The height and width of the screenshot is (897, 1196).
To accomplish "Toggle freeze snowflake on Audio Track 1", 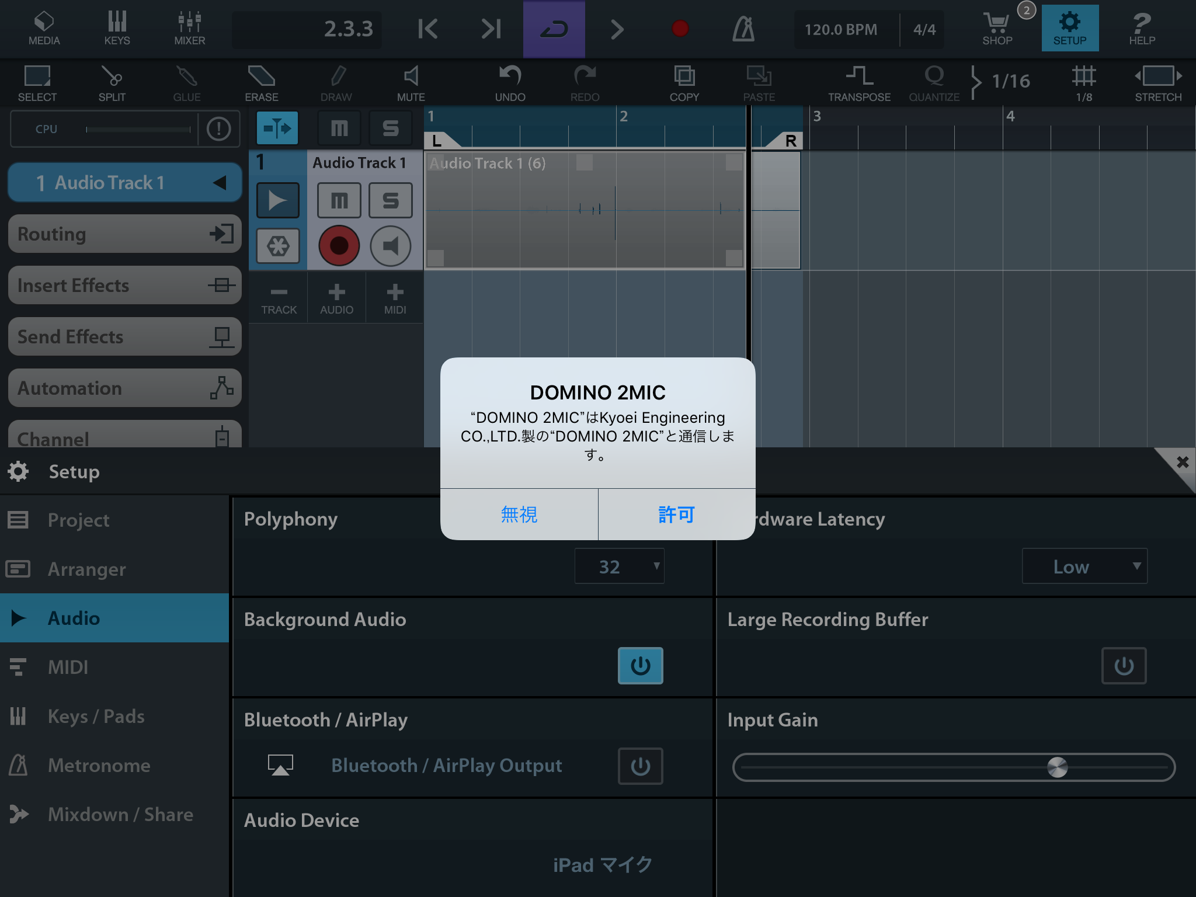I will click(278, 246).
